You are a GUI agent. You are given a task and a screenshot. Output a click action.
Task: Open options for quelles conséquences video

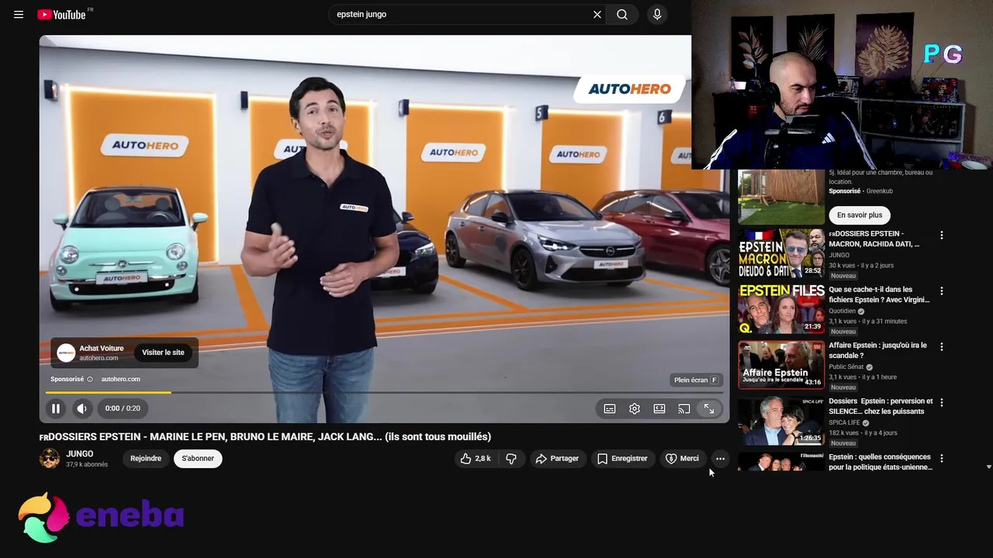click(x=942, y=458)
